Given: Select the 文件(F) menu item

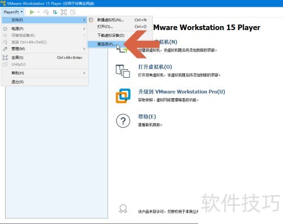Looking at the screenshot, I should [x=44, y=20].
